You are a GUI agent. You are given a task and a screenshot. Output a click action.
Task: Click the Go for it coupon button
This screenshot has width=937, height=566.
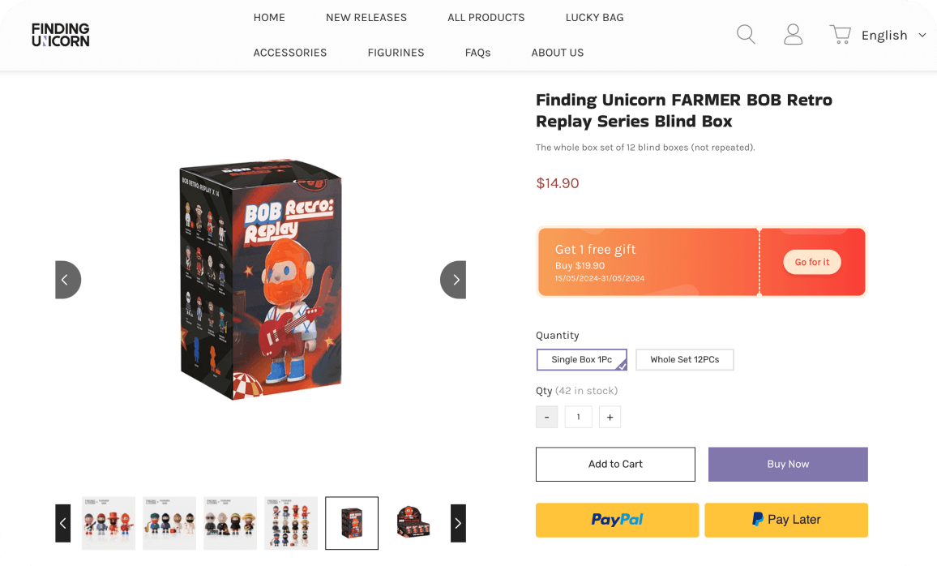pyautogui.click(x=812, y=262)
